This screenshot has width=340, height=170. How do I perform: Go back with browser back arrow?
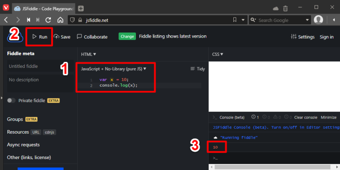click(6, 20)
